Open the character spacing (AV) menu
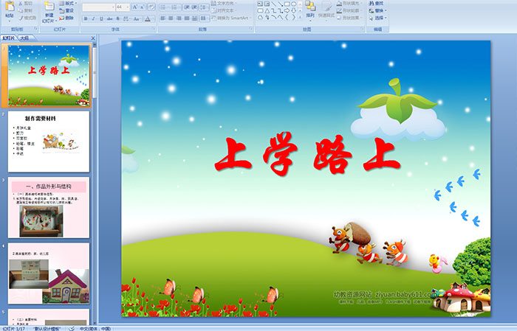This screenshot has width=517, height=331. pos(126,18)
